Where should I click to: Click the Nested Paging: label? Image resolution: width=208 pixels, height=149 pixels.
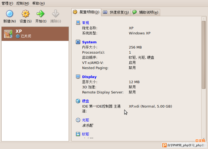95,68
